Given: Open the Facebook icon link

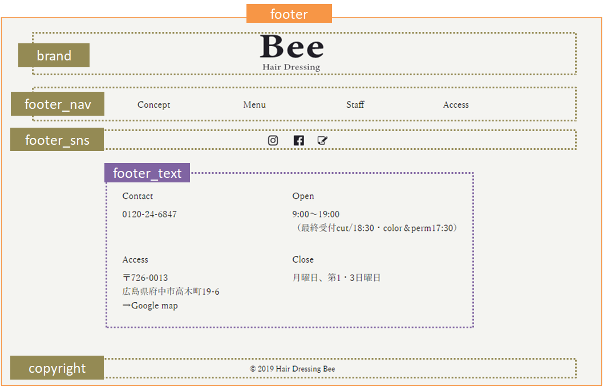Looking at the screenshot, I should [299, 141].
